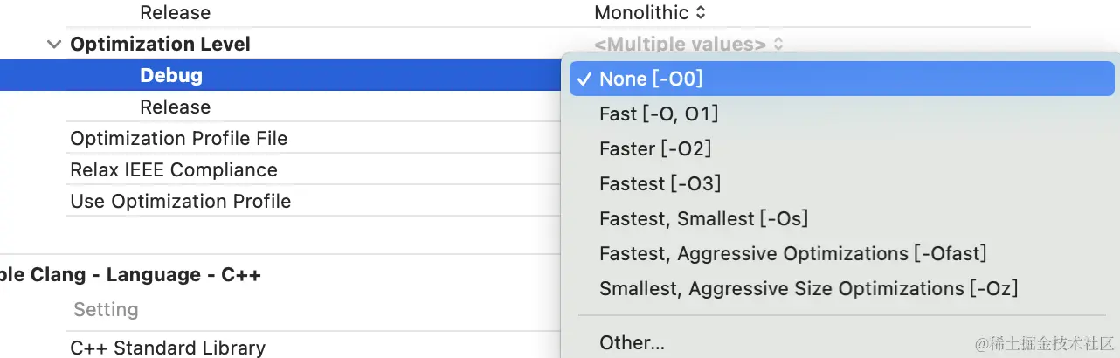Screen dimensions: 1120x358
Task: Select None [-O0] optimization option
Action: click(651, 79)
